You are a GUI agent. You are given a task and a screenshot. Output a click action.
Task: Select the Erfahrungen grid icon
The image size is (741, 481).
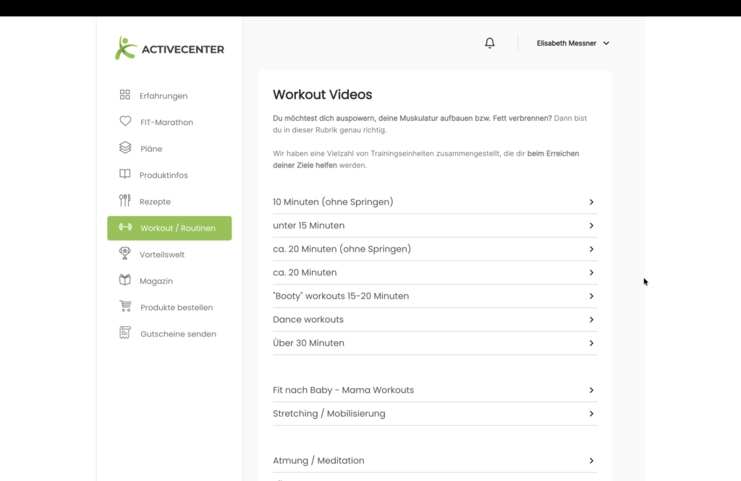(125, 95)
